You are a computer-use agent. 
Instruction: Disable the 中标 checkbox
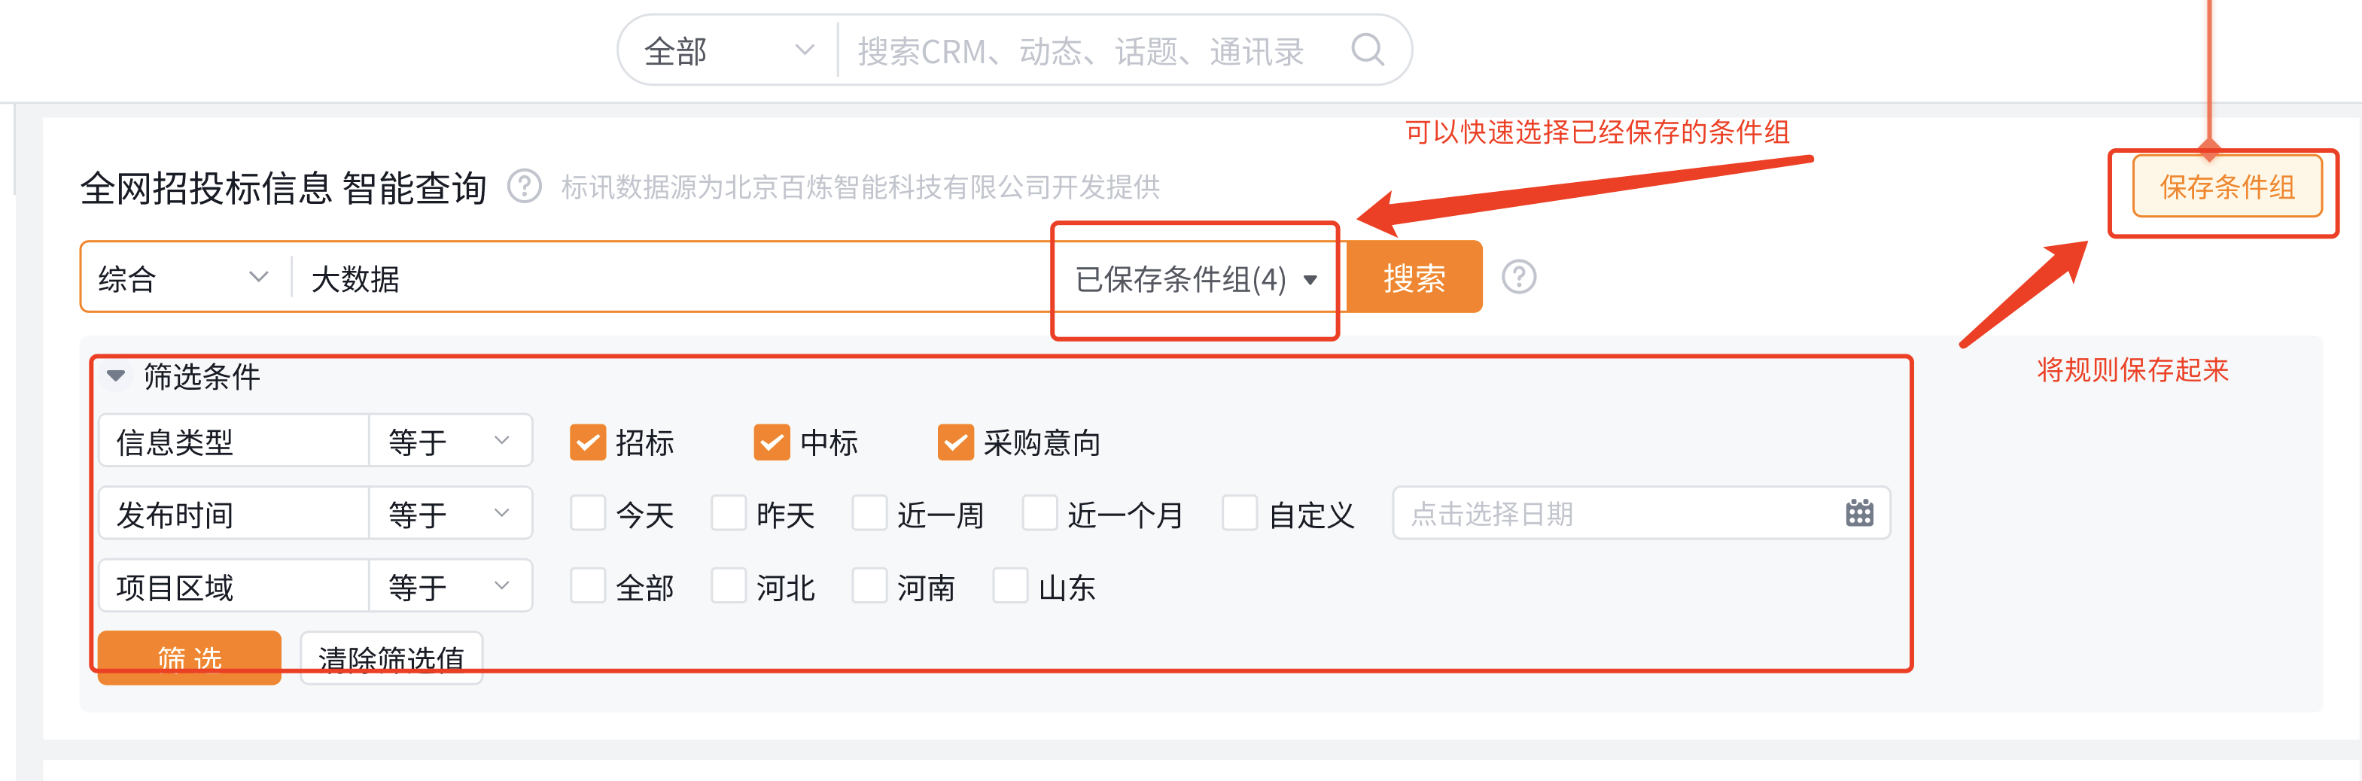point(771,442)
